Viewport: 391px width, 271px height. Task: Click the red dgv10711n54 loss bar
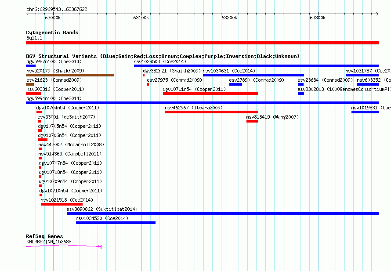coord(210,94)
